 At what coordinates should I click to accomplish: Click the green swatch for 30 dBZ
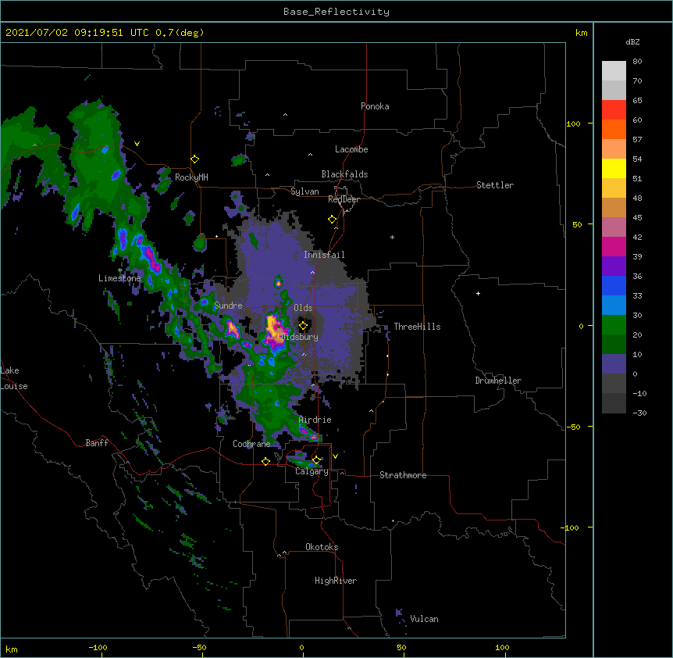click(614, 325)
